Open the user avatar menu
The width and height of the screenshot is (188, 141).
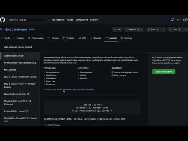pos(185,20)
